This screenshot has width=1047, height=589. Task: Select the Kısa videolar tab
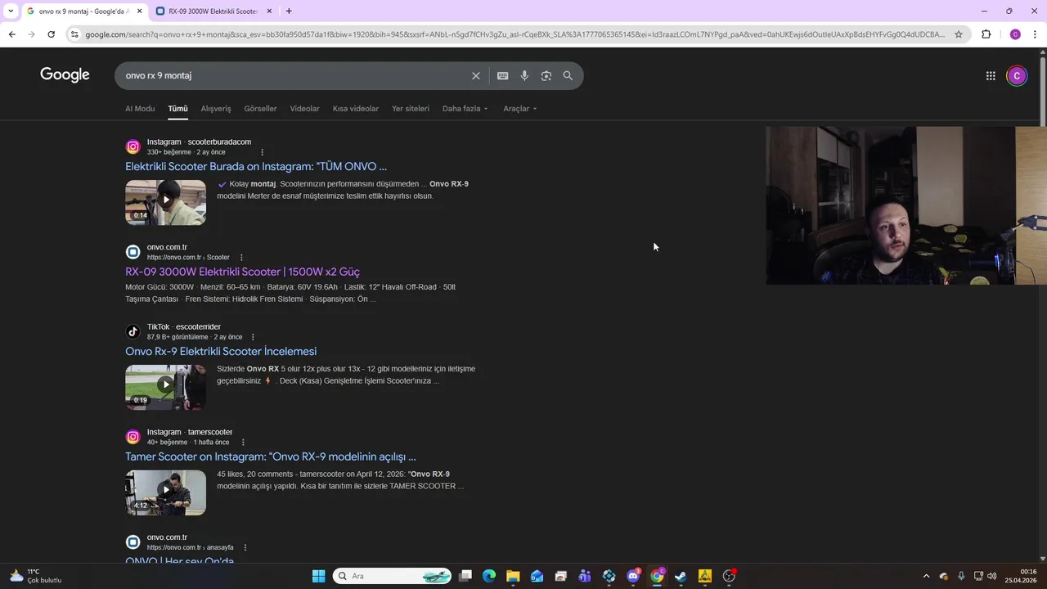point(355,109)
